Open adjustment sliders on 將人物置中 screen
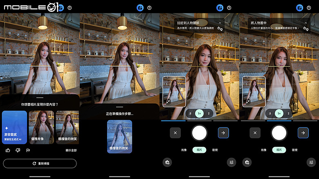This screenshot has width=319, height=179. click(311, 162)
